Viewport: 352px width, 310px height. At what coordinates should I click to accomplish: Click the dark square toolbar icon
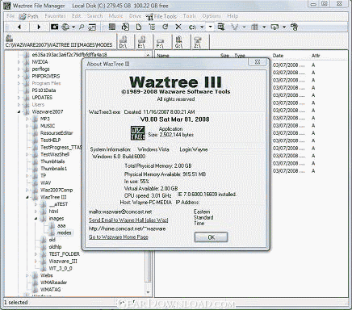point(112,27)
